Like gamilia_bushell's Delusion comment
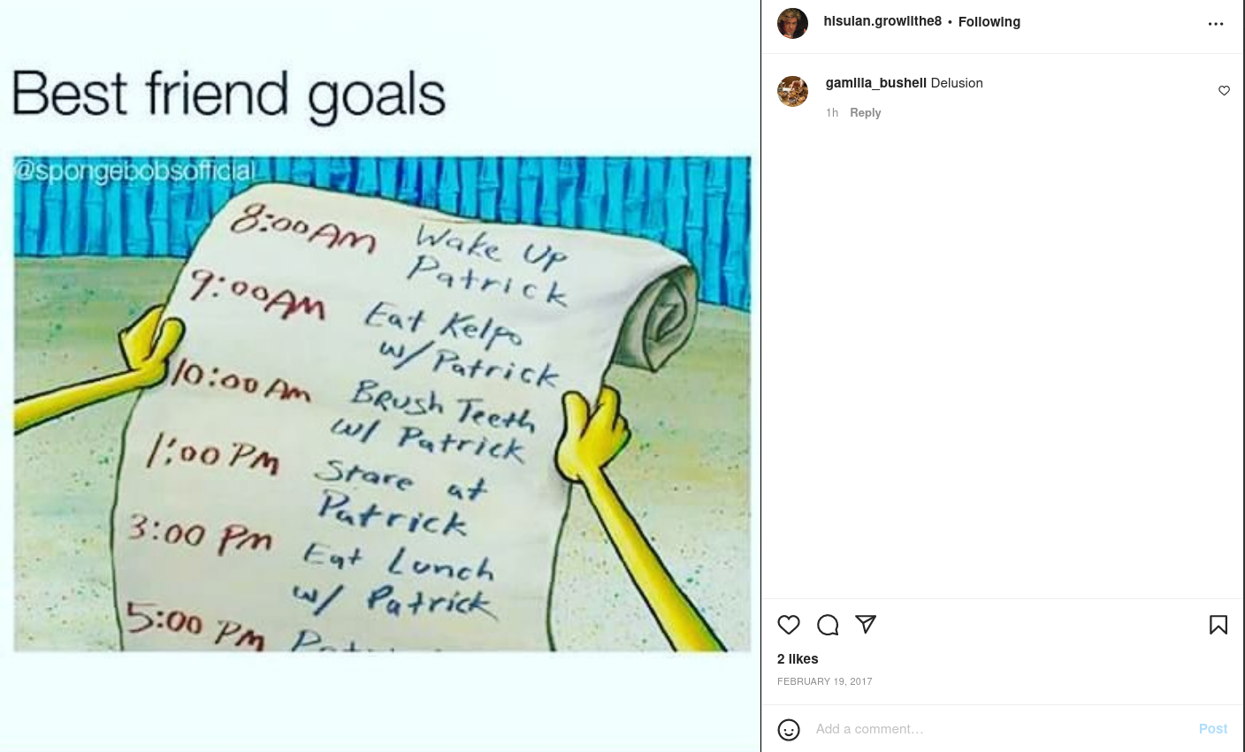The image size is (1245, 752). tap(1224, 91)
